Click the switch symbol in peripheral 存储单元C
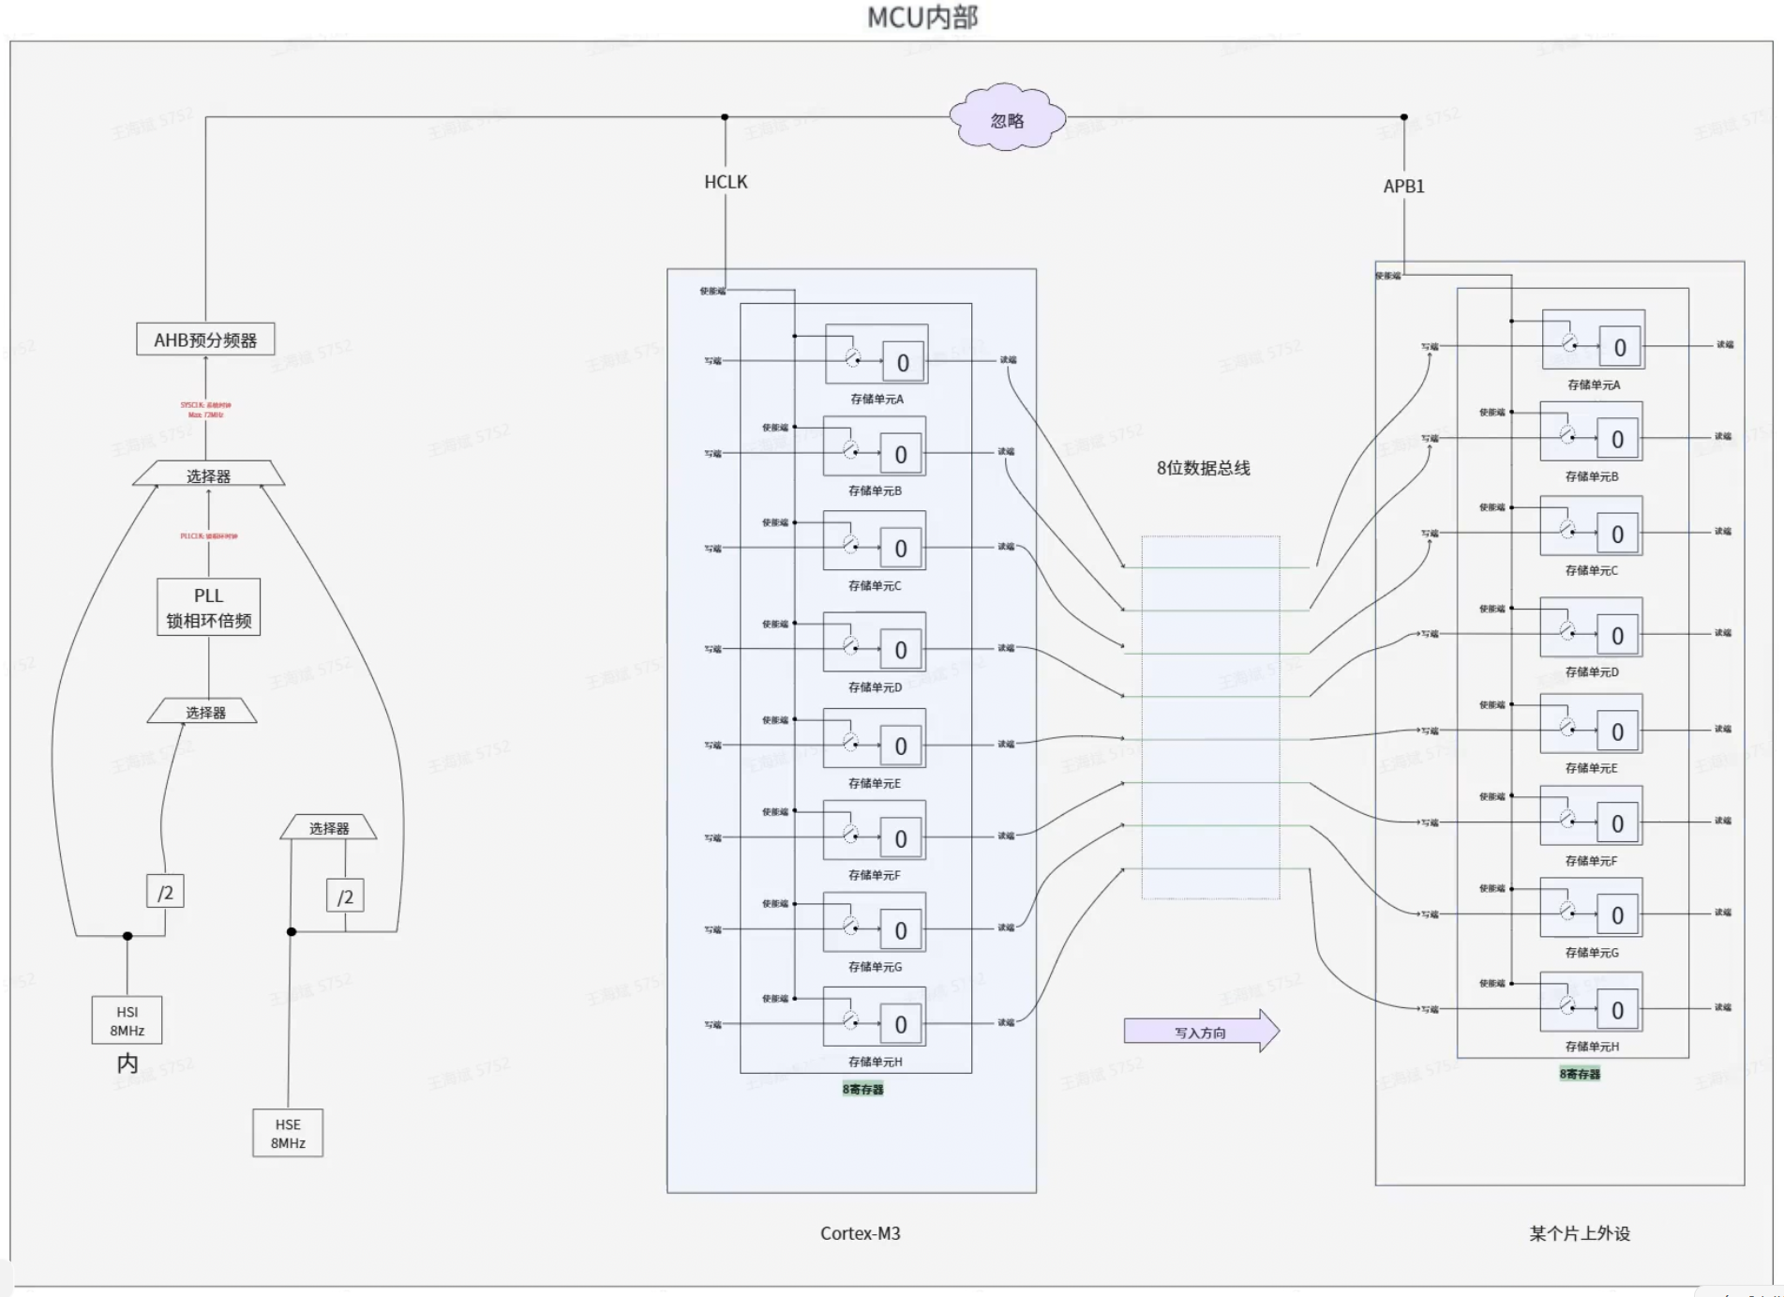Image resolution: width=1784 pixels, height=1297 pixels. [x=1567, y=529]
